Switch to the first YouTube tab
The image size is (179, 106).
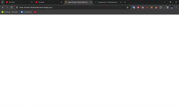pos(19,2)
